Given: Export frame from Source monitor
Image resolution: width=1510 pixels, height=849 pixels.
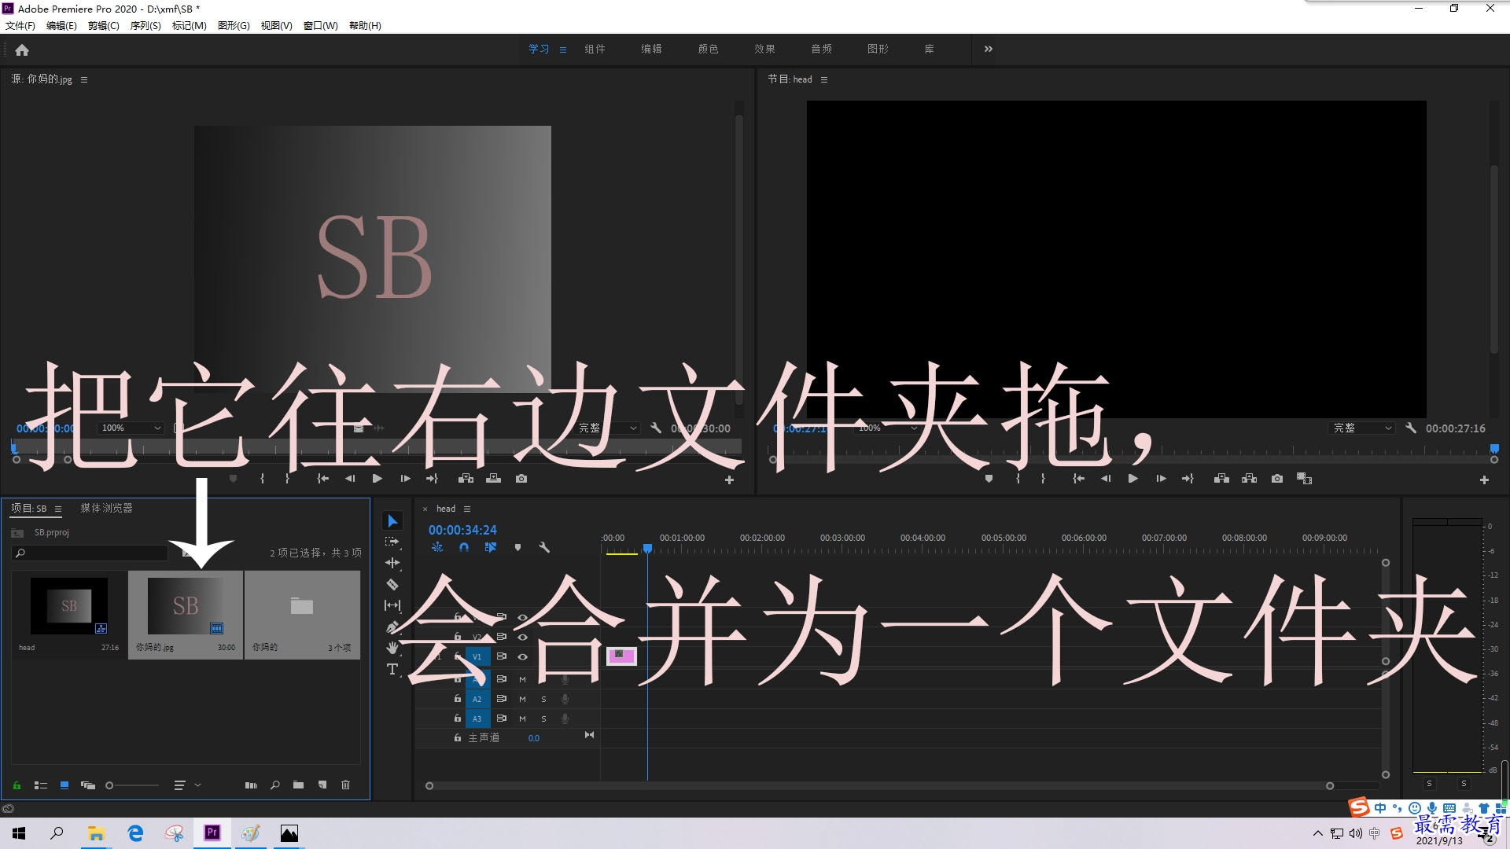Looking at the screenshot, I should (x=521, y=479).
